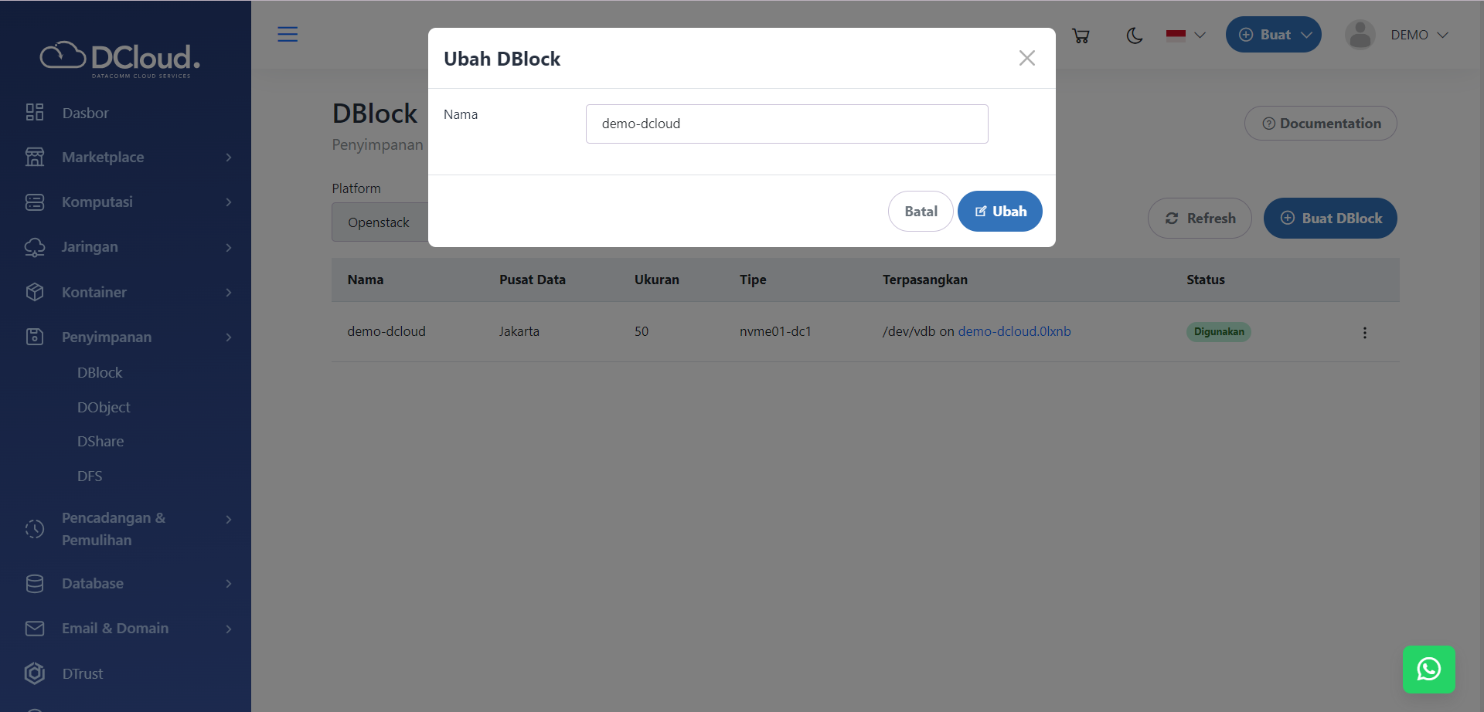Screen dimensions: 1484x712
Task: Toggle dark mode moon icon
Action: point(1134,36)
